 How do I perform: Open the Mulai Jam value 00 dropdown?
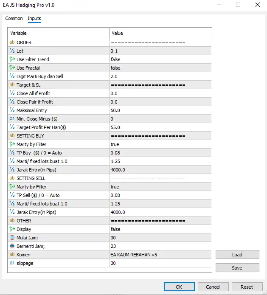coord(160,238)
